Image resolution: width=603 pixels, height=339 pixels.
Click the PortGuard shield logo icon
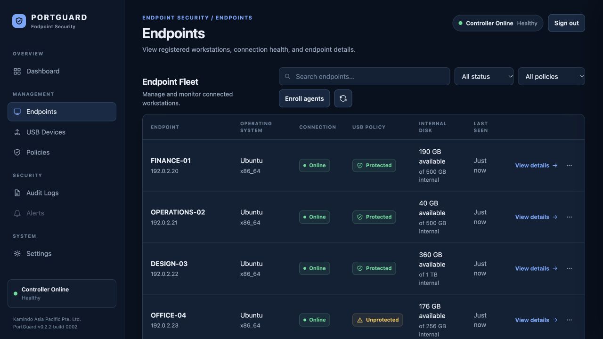pyautogui.click(x=19, y=21)
